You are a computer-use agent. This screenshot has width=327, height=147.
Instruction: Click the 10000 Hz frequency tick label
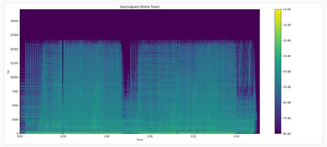(x=15, y=77)
